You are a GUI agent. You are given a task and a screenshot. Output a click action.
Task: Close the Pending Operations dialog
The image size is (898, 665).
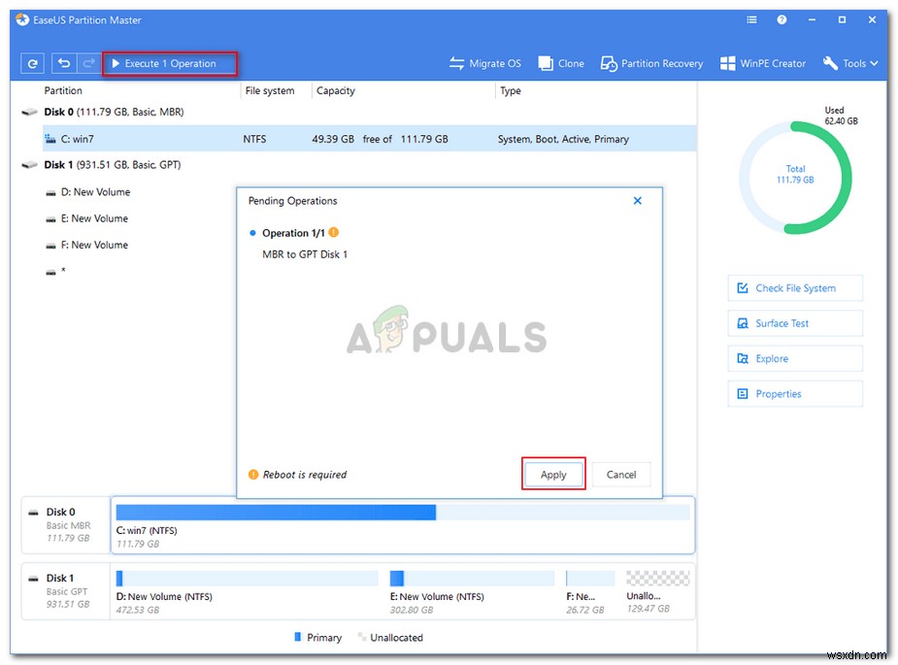[x=638, y=201]
